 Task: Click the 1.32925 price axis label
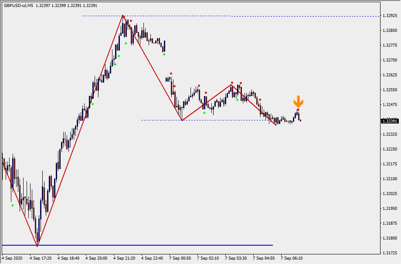tap(390, 16)
